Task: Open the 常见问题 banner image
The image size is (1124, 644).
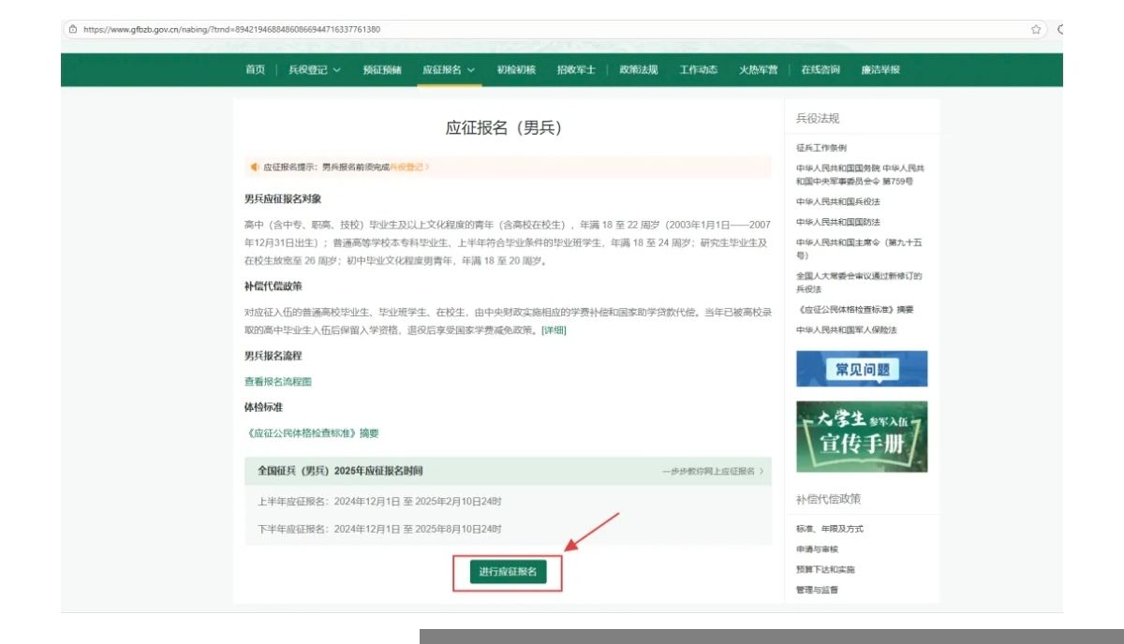Action: [861, 369]
